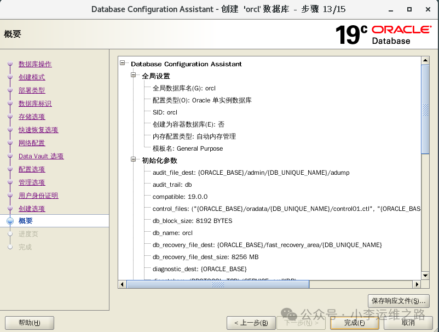
Task: Select the control_files parameter row
Action: point(286,209)
